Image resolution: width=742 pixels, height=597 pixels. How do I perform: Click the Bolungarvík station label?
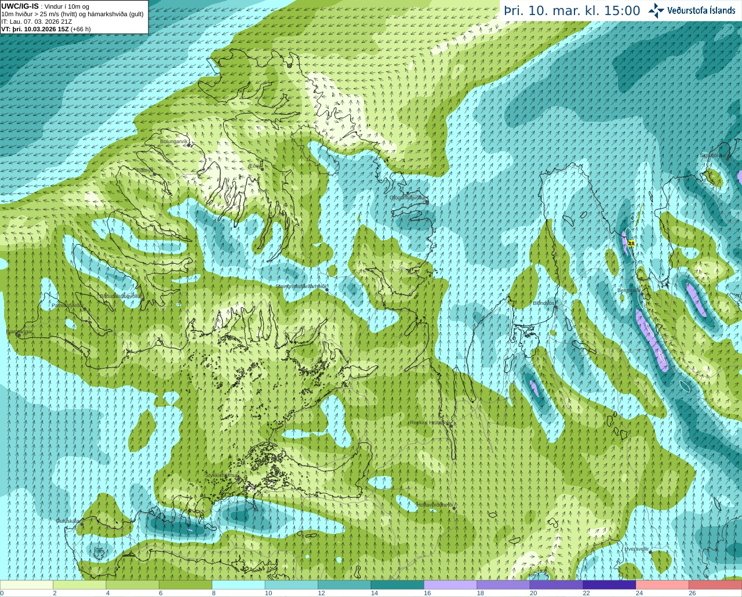(x=174, y=141)
